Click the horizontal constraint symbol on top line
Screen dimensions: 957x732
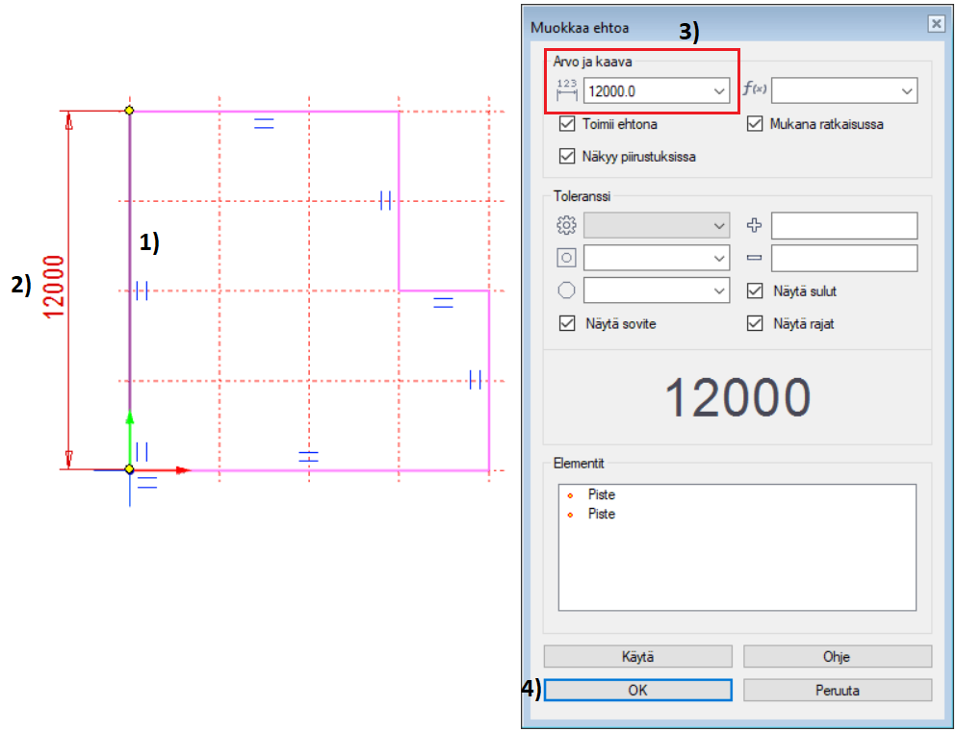tap(263, 123)
